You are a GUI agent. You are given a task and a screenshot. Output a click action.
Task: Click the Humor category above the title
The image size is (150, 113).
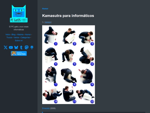(x=45, y=9)
